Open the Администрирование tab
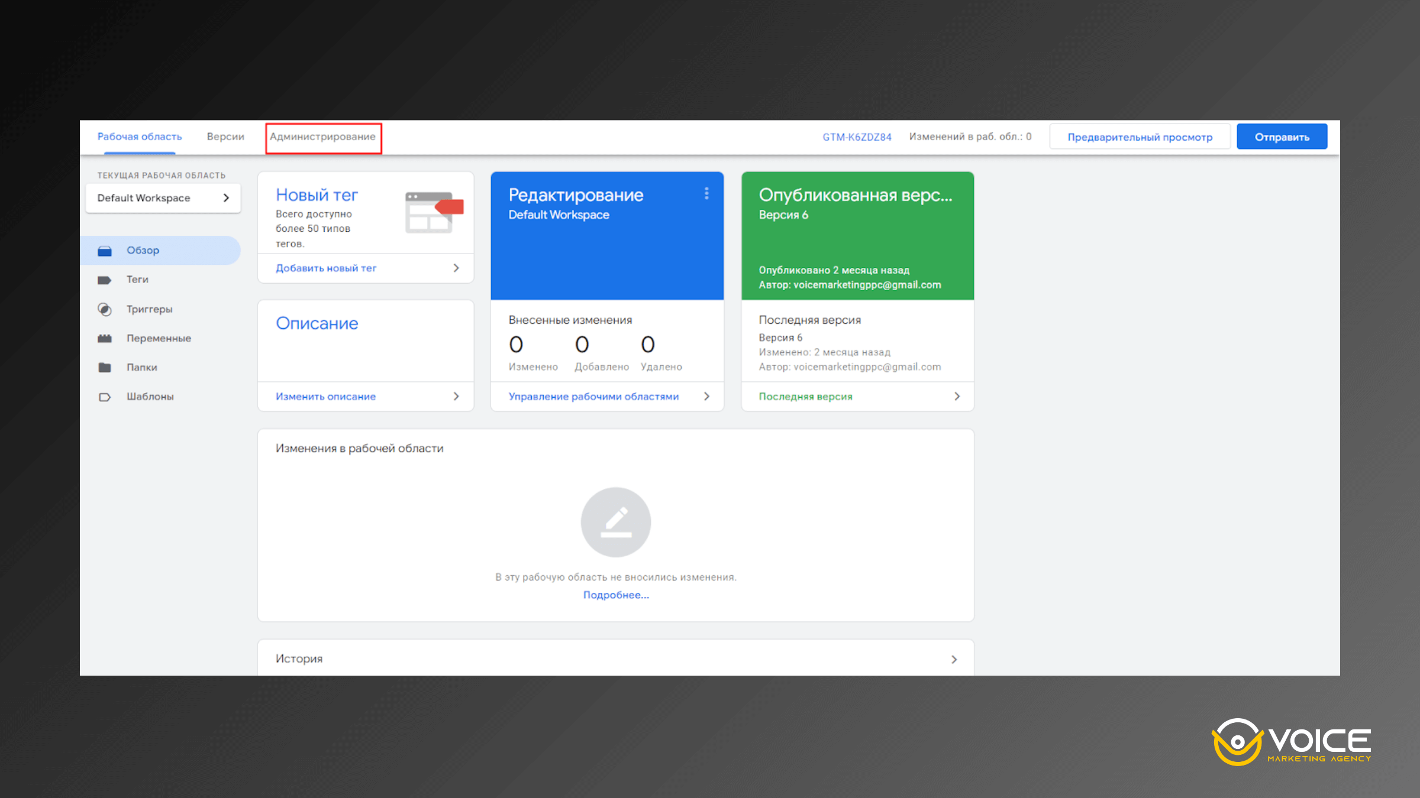 pos(323,137)
